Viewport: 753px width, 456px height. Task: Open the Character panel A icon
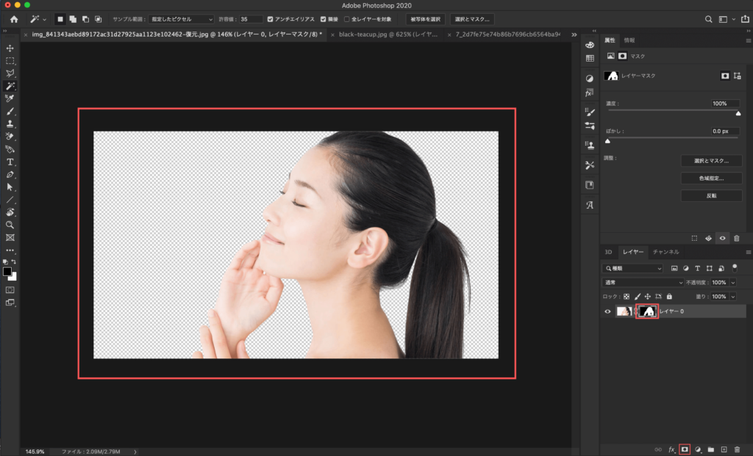point(590,205)
